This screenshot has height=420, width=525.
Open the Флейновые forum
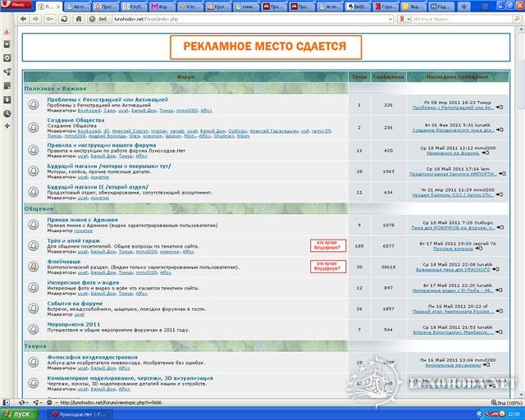point(64,262)
